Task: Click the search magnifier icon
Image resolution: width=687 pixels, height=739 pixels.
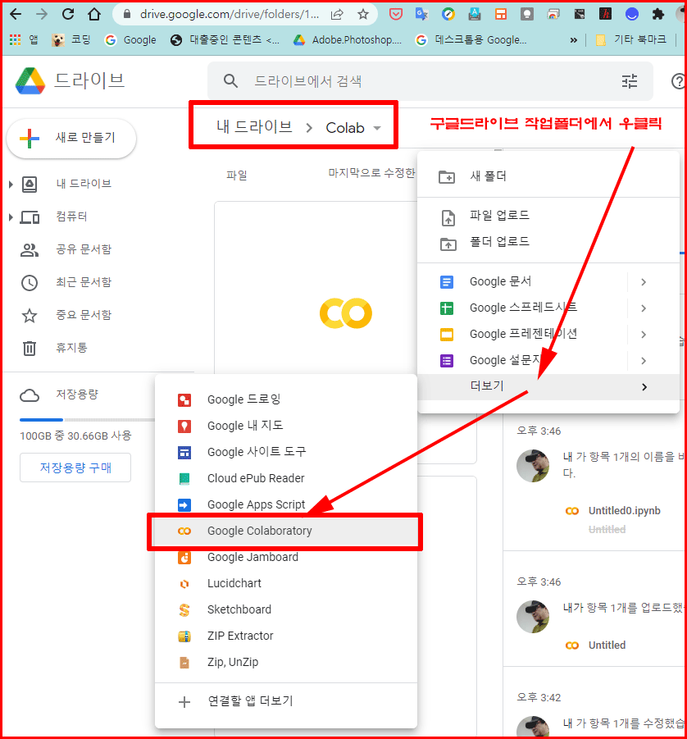Action: [230, 81]
